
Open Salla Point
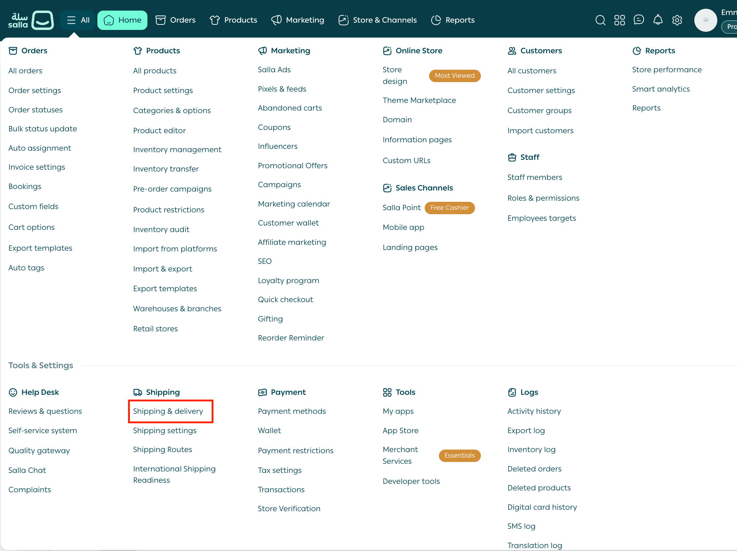[402, 208]
